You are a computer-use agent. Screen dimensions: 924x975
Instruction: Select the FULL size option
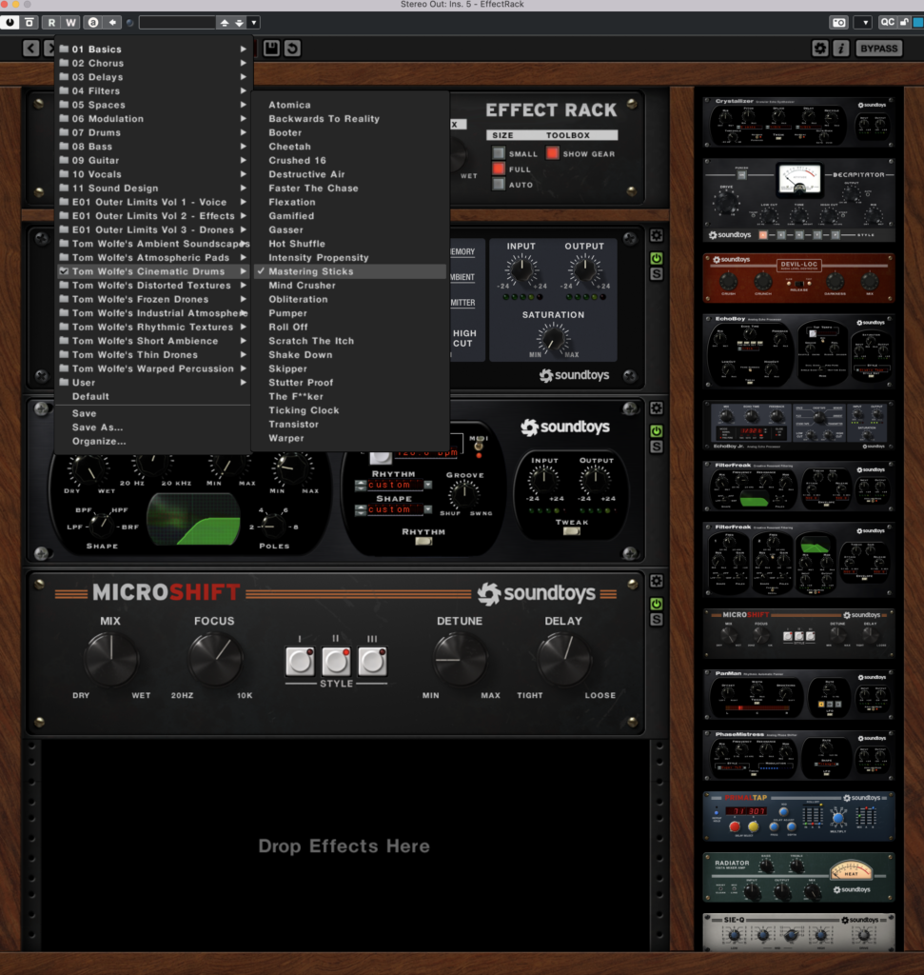[x=499, y=169]
